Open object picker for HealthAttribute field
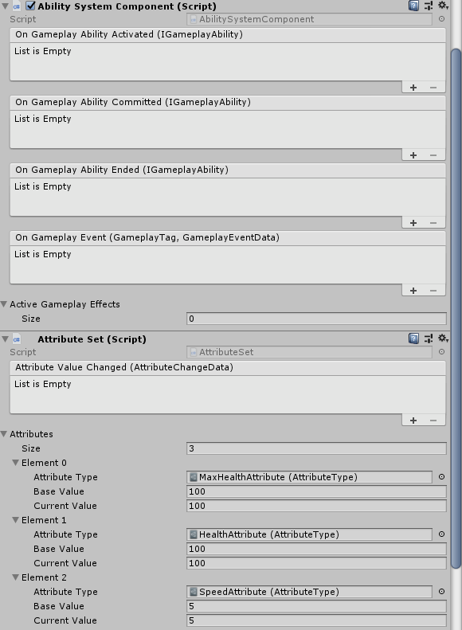 441,534
